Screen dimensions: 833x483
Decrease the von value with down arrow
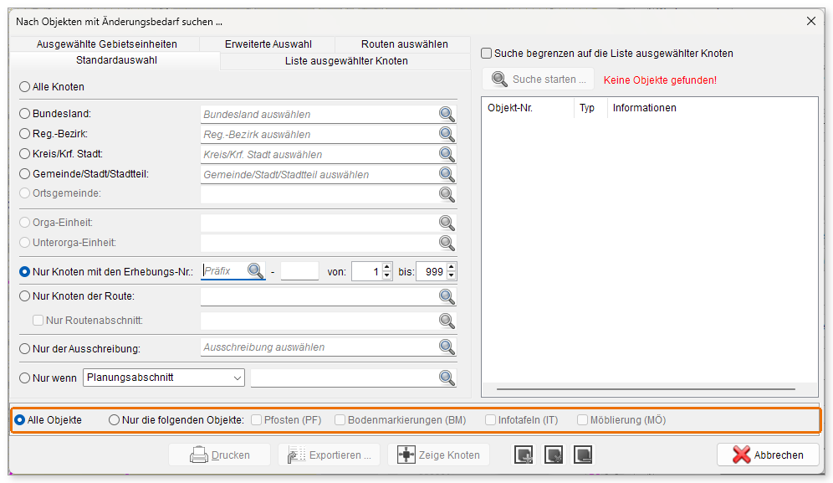coord(386,275)
